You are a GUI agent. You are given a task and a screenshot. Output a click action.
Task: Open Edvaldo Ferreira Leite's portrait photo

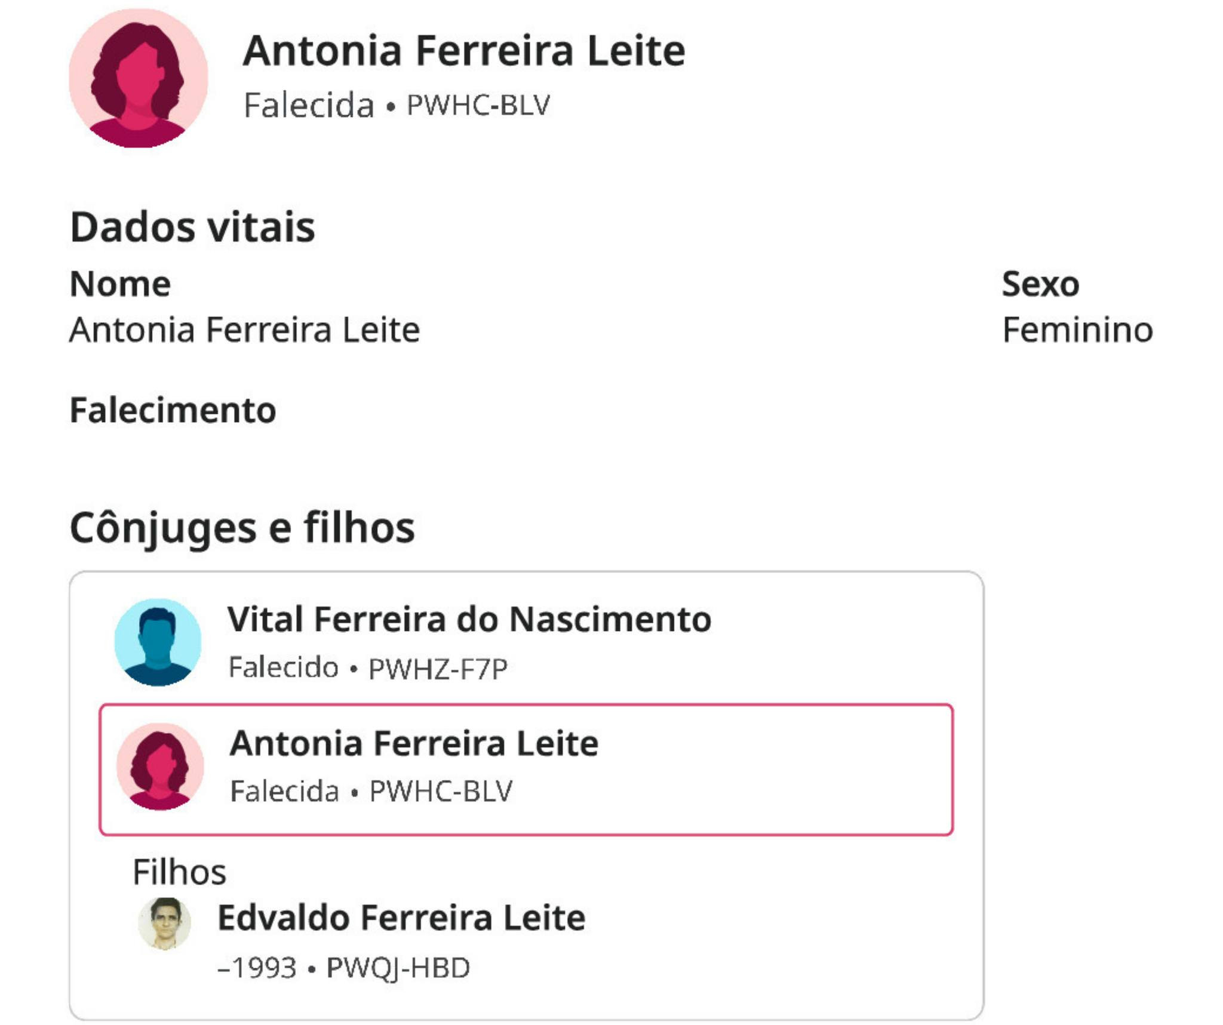pos(164,922)
